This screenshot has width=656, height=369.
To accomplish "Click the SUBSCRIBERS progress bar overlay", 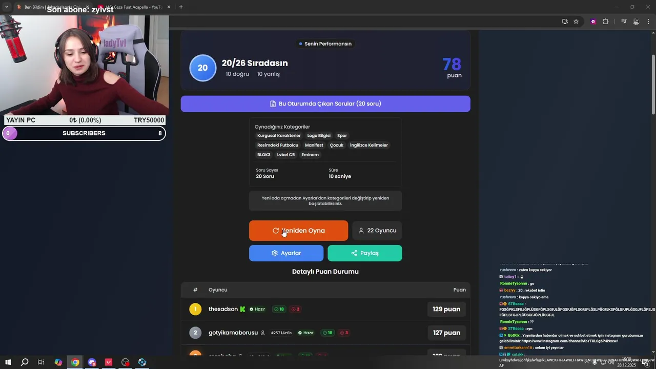I will [84, 133].
